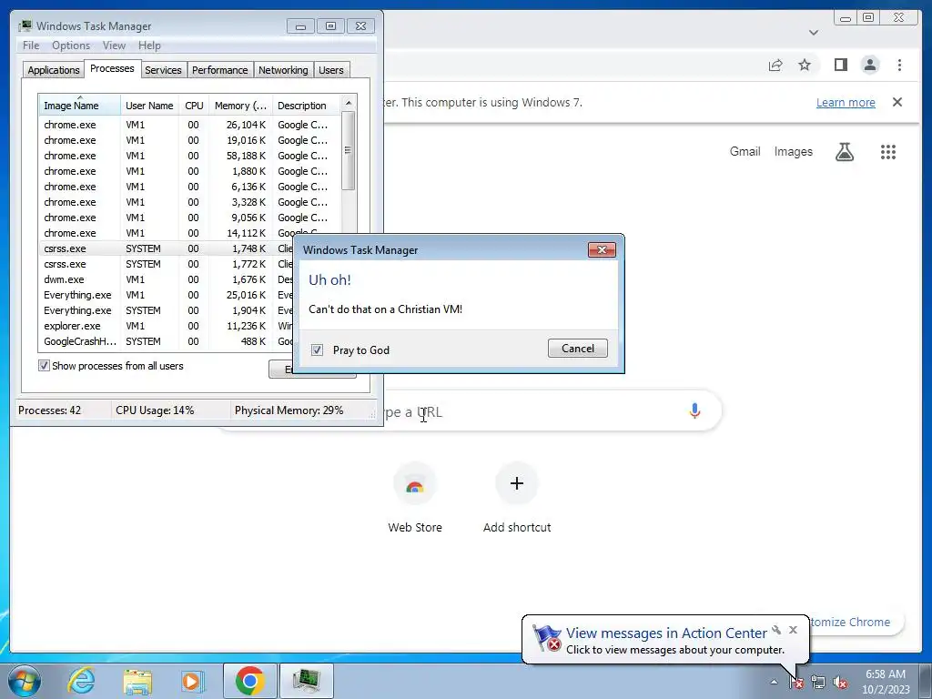
Task: Switch to Chrome taskbar button
Action: tap(249, 681)
